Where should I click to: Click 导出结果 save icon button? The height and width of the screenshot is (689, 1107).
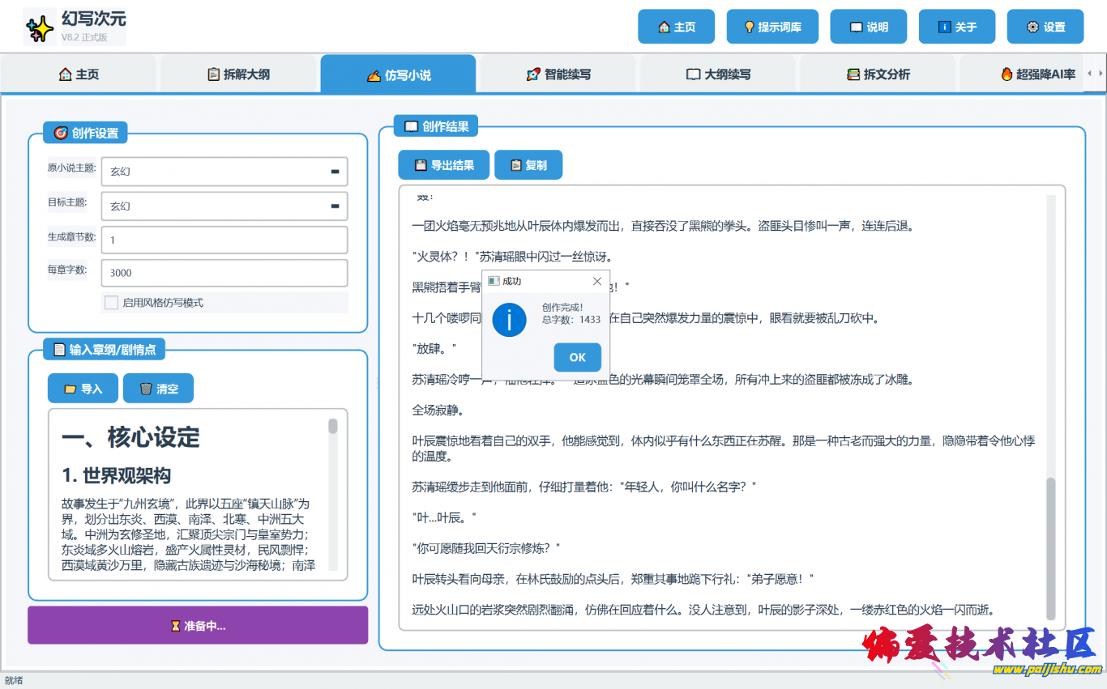(443, 165)
